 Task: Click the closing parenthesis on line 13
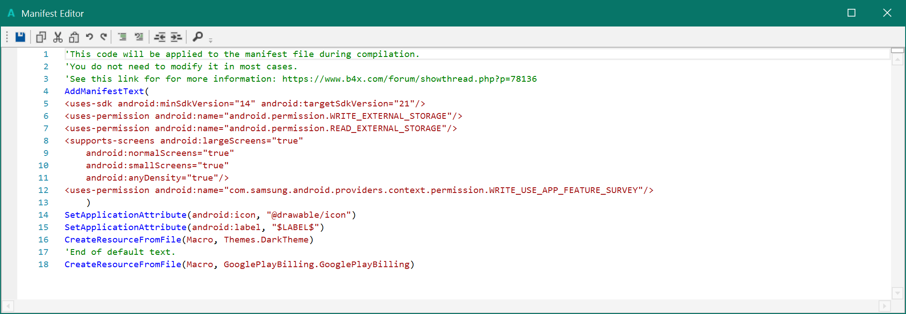(88, 203)
